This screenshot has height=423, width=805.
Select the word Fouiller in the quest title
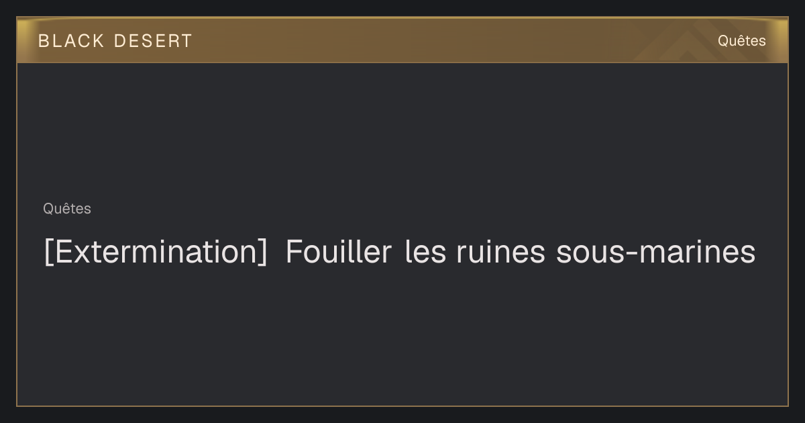[339, 252]
